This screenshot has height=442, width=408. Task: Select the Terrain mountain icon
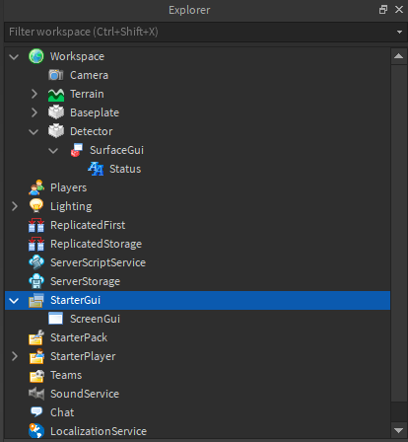point(56,95)
